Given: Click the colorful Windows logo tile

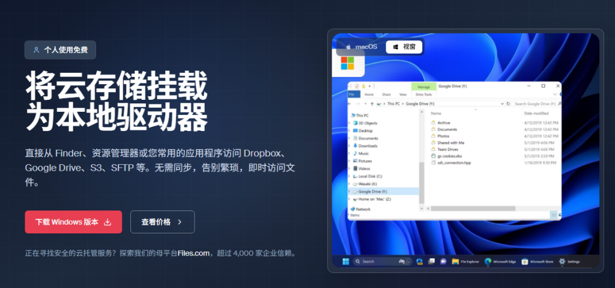Looking at the screenshot, I should pyautogui.click(x=347, y=63).
